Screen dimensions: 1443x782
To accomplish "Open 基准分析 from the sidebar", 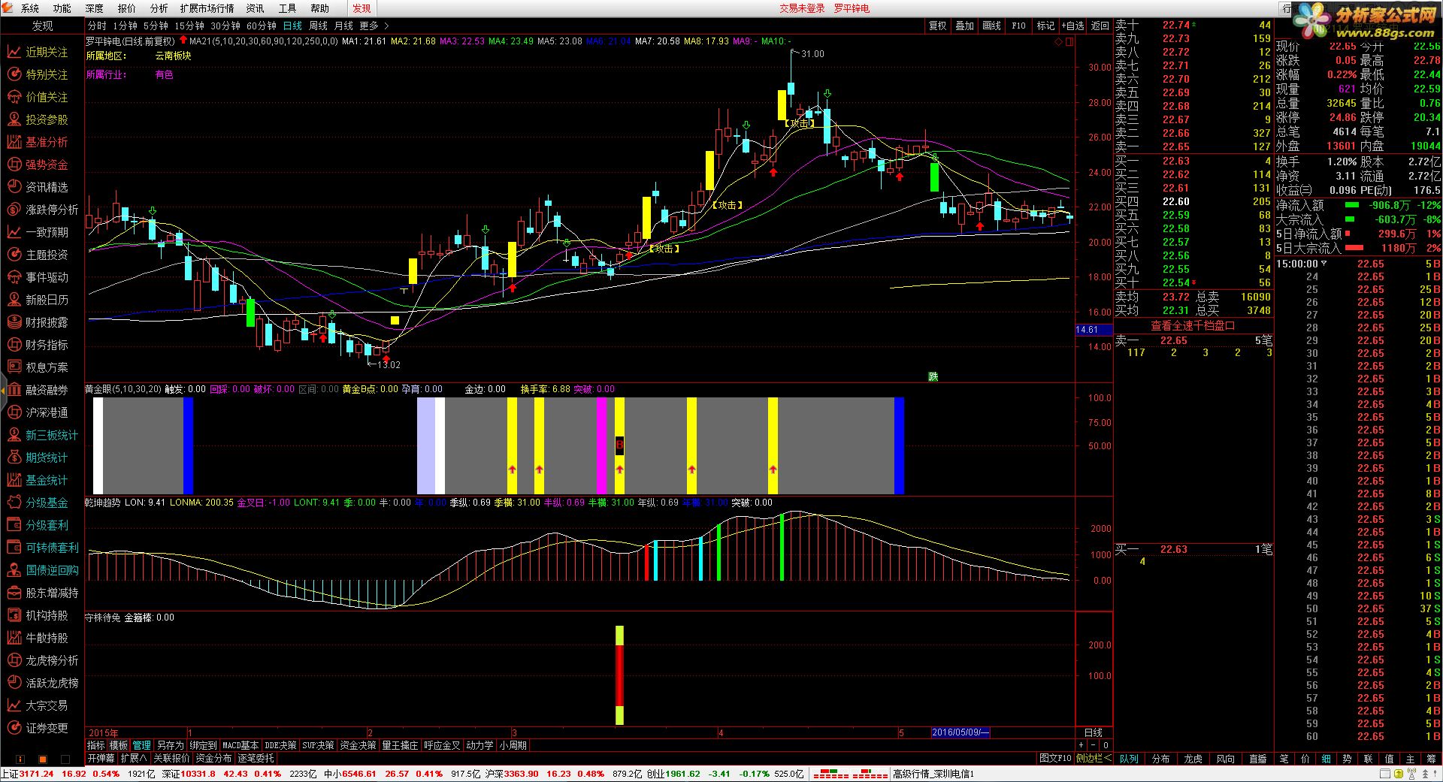I will pyautogui.click(x=38, y=142).
